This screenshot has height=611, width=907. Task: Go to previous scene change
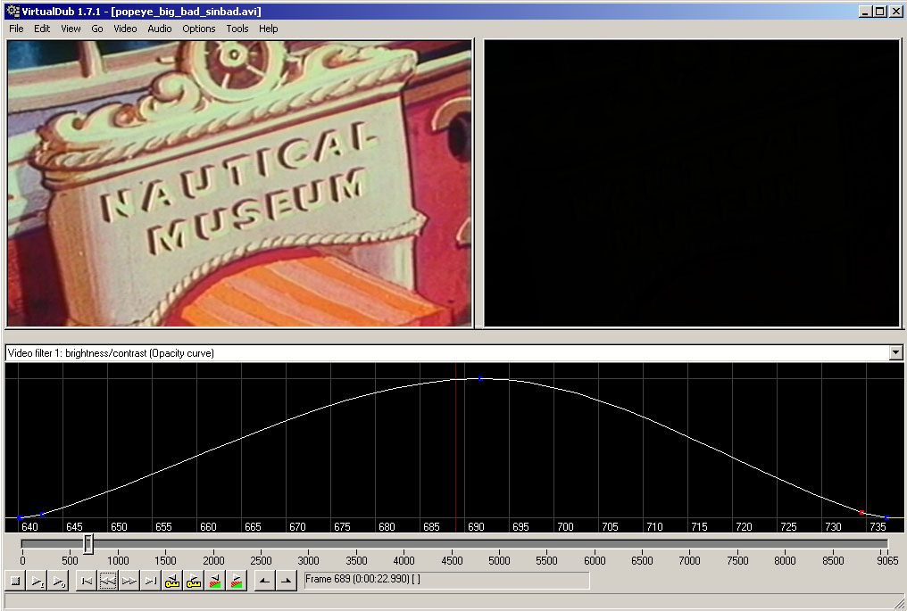(215, 581)
